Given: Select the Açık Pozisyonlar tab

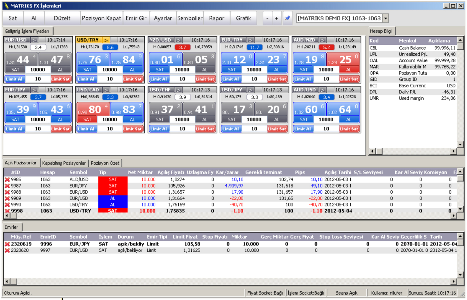Looking at the screenshot, I should pyautogui.click(x=21, y=163).
